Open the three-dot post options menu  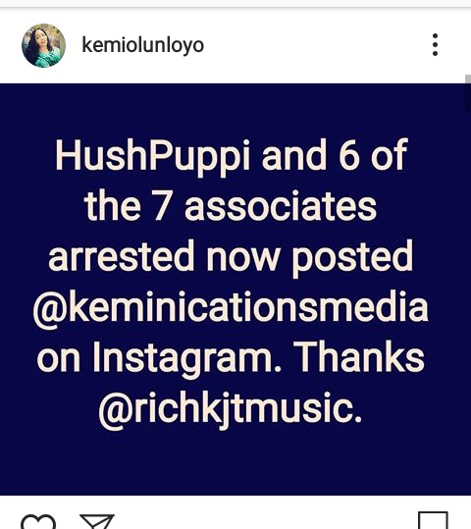click(x=435, y=44)
